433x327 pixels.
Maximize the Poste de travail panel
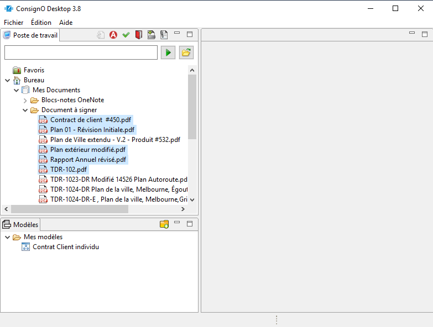tap(190, 34)
